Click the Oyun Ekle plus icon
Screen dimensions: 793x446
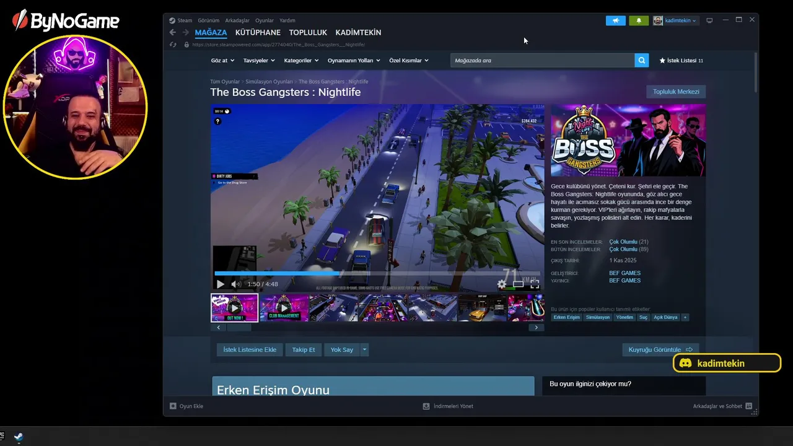173,406
